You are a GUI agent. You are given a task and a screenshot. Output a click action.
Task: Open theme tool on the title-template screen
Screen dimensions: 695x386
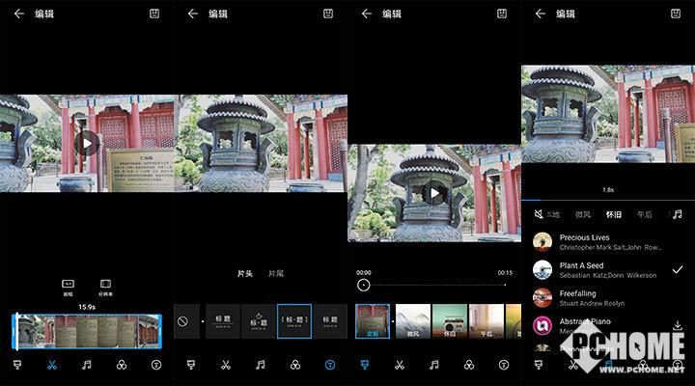(x=191, y=365)
